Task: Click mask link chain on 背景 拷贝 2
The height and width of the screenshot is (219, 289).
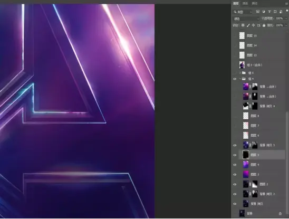Action: tap(251, 194)
